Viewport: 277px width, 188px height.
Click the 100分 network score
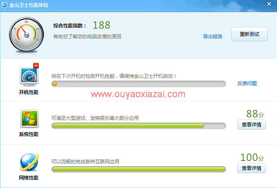252,157
